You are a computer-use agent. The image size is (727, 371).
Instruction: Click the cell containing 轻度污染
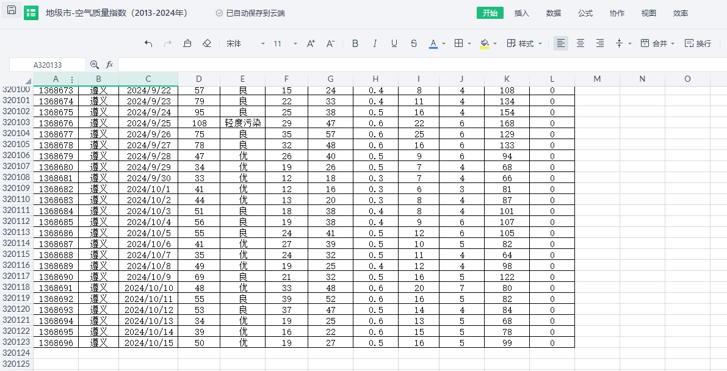coord(243,123)
